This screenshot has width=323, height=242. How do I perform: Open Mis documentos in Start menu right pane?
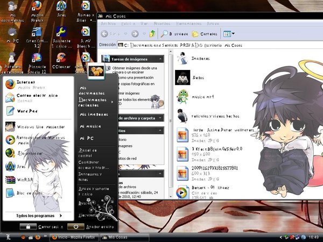(92, 90)
